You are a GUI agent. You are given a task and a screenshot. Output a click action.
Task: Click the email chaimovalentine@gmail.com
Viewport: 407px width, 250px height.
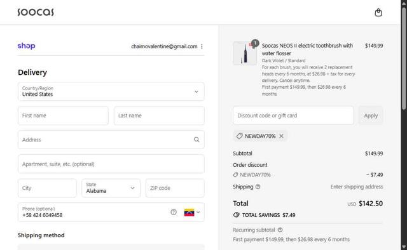pyautogui.click(x=164, y=46)
